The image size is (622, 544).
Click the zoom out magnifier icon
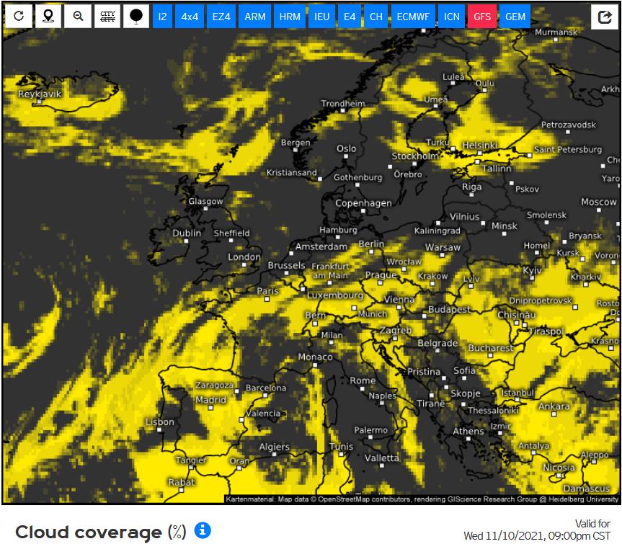click(78, 17)
